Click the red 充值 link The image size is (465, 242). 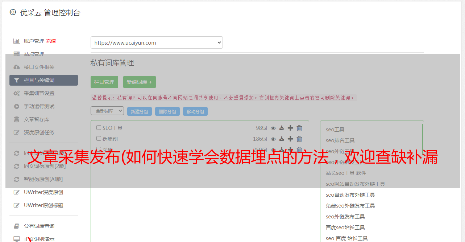(x=51, y=41)
